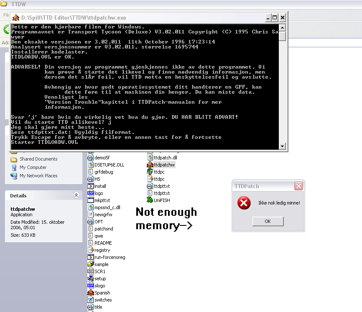
Task: Collapse the Details panel
Action: point(76,195)
